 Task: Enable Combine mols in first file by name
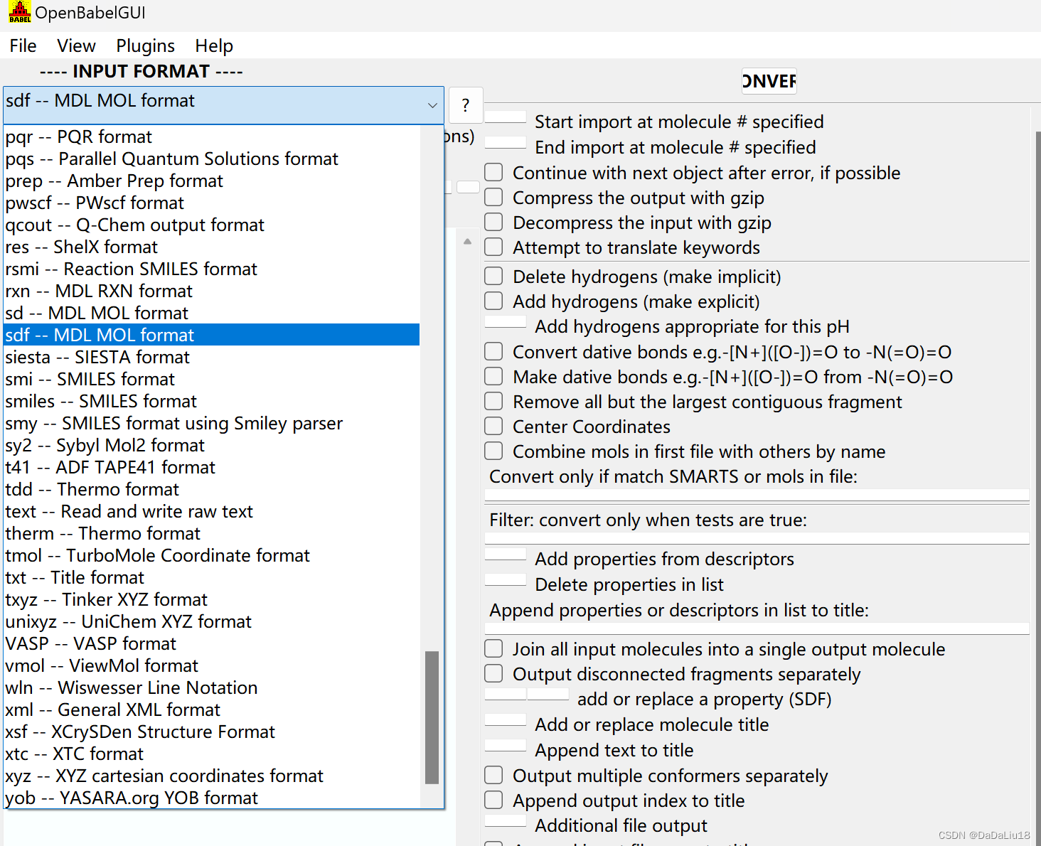click(493, 451)
